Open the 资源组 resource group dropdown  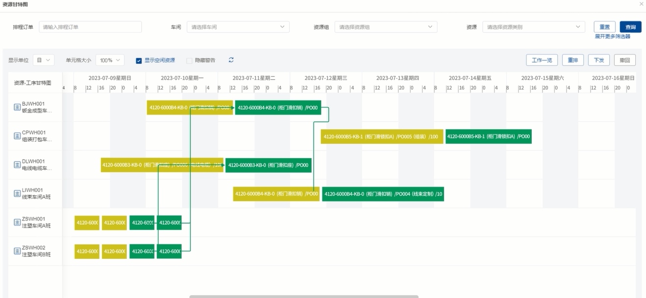[x=386, y=27]
